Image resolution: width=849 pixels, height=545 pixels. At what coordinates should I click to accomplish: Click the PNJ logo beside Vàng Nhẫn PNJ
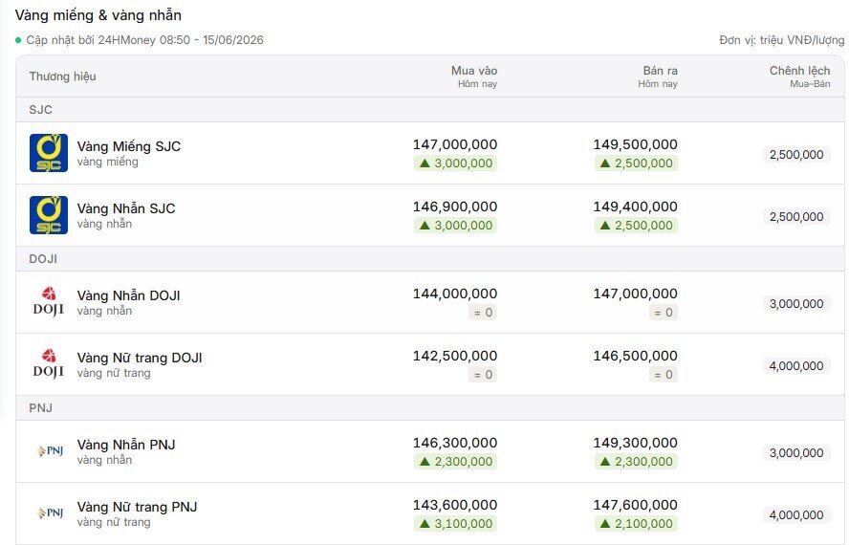point(51,450)
